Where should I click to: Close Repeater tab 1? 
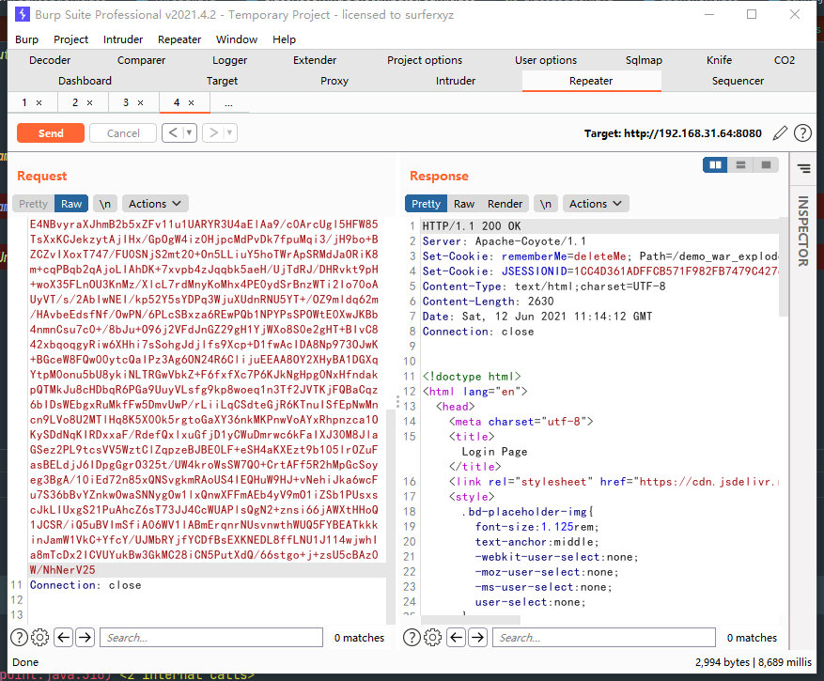pos(39,103)
